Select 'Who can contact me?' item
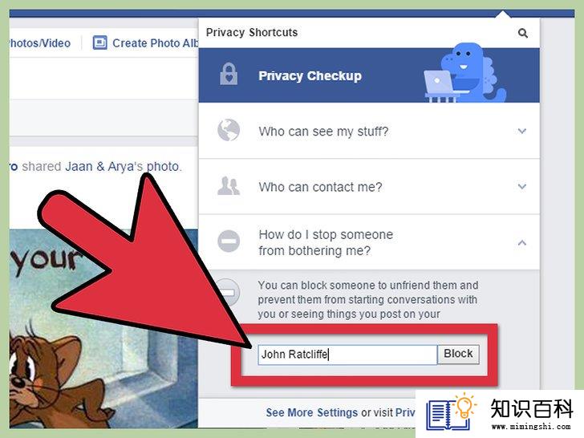The height and width of the screenshot is (438, 584). [x=369, y=187]
